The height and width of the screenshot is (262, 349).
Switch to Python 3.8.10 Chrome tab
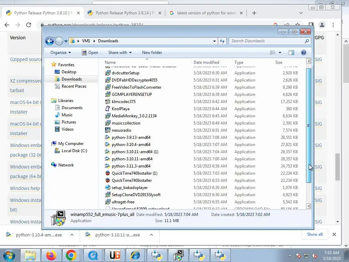point(43,13)
